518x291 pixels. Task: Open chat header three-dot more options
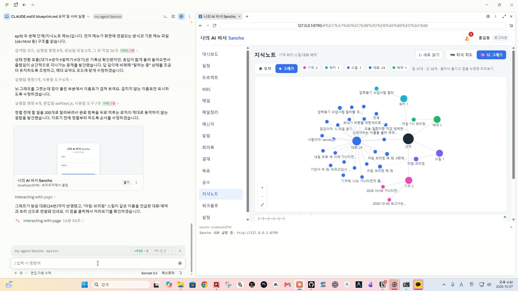click(189, 16)
